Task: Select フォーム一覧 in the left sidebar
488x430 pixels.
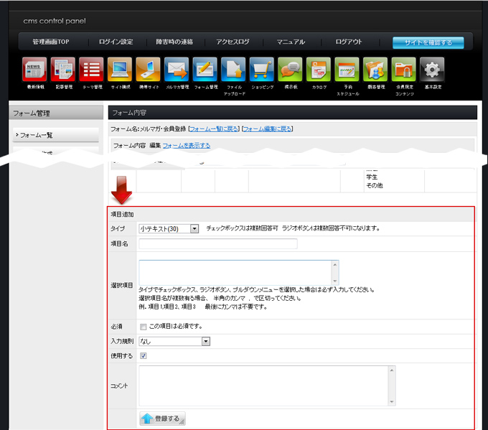Action: [55, 135]
